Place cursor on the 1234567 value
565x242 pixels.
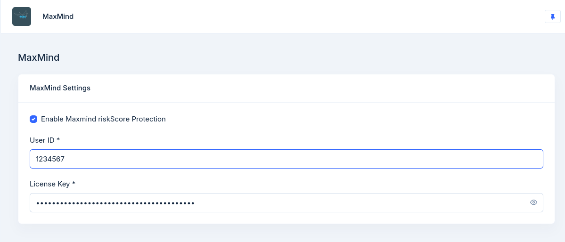[50, 159]
